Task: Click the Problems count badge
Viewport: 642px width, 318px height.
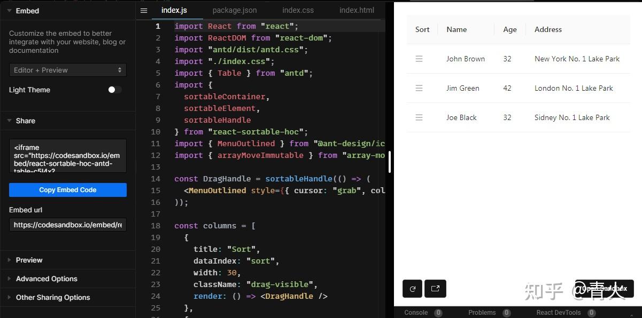Action: tap(507, 313)
